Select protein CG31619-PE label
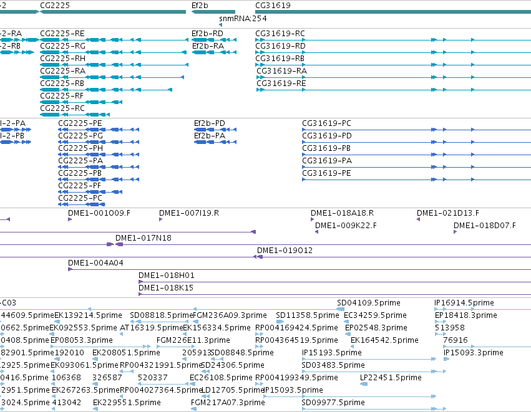The height and width of the screenshot is (412, 531). 326,173
